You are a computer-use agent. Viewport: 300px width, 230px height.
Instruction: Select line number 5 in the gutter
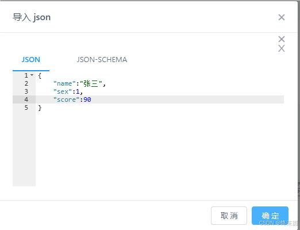(x=26, y=108)
